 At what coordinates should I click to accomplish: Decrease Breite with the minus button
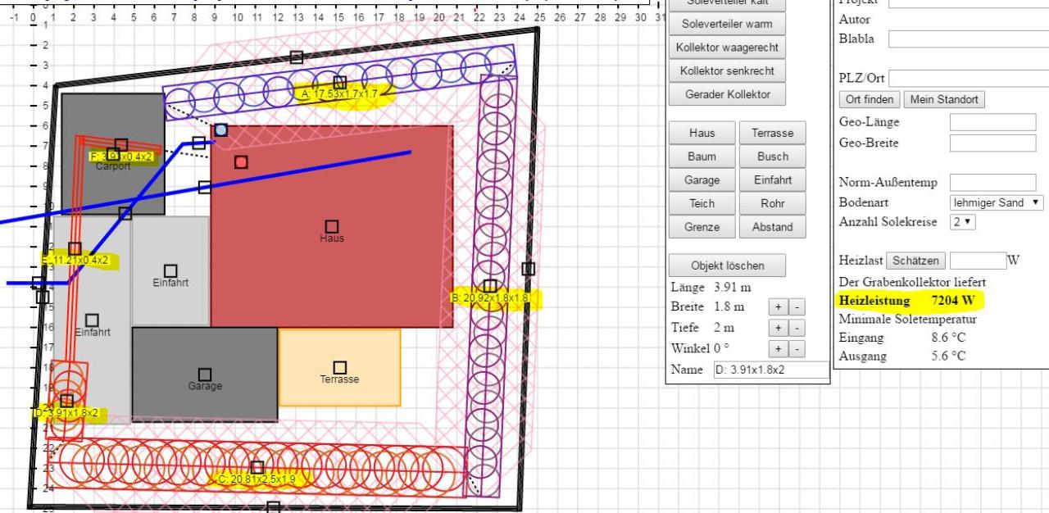coord(796,308)
